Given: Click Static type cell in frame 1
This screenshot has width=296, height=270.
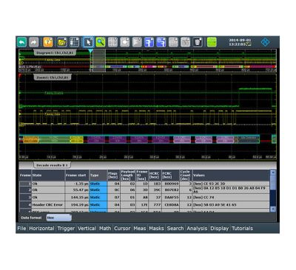Looking at the screenshot, I should tap(98, 184).
